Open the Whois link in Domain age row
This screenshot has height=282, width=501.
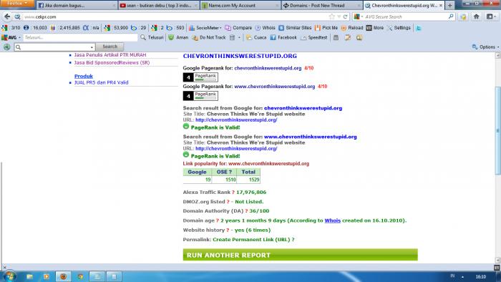332,220
